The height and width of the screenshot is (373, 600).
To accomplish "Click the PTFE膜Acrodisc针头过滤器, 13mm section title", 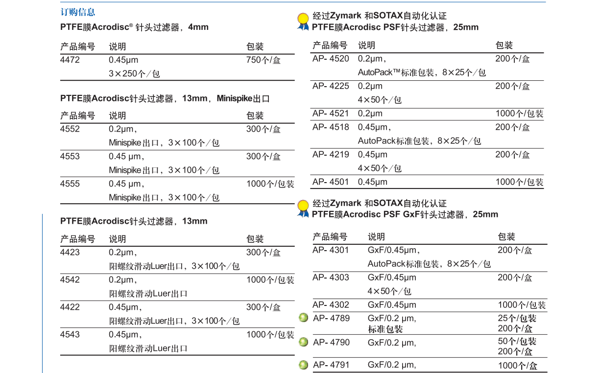I will (134, 221).
